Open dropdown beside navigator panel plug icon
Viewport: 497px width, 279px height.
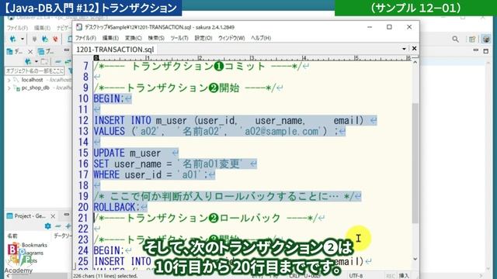click(x=36, y=61)
